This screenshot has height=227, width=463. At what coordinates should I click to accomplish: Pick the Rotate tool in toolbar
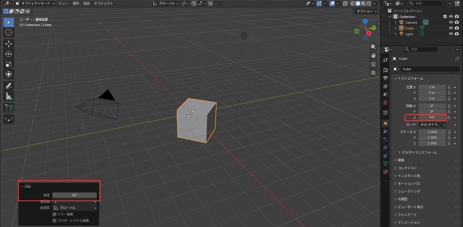[x=9, y=54]
